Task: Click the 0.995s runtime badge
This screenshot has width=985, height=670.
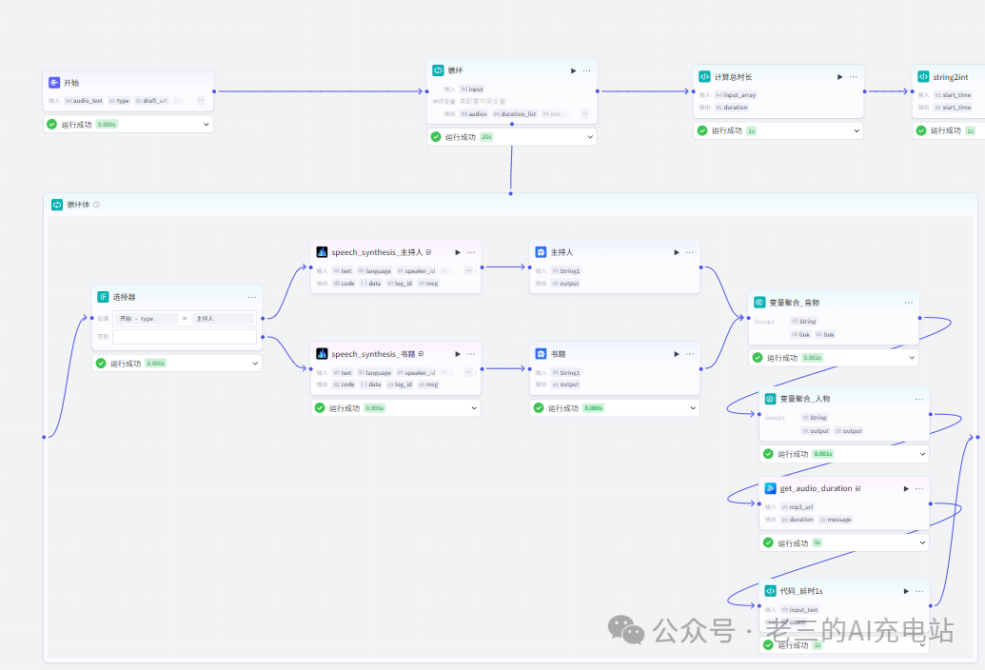Action: click(375, 408)
